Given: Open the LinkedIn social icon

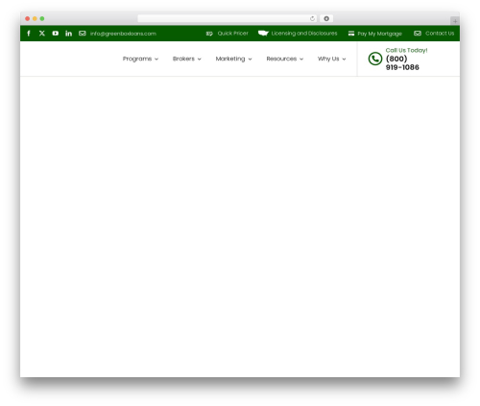Looking at the screenshot, I should pyautogui.click(x=68, y=34).
